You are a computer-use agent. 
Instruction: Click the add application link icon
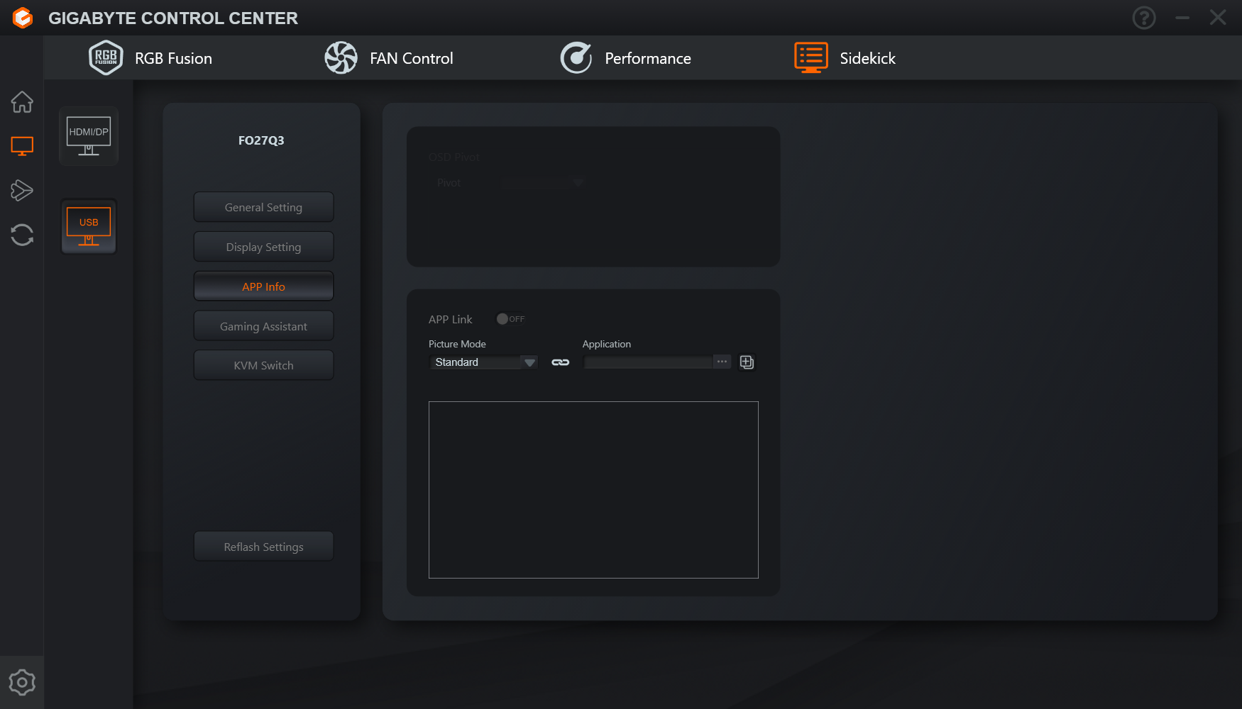747,362
